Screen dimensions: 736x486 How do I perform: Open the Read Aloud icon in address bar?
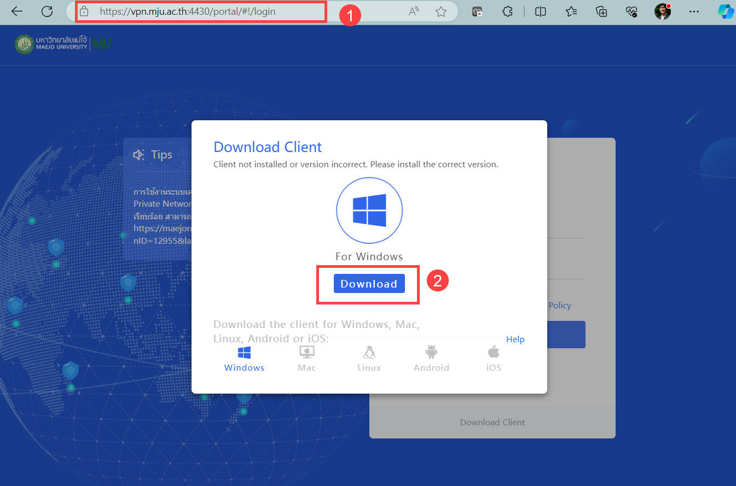coord(414,11)
